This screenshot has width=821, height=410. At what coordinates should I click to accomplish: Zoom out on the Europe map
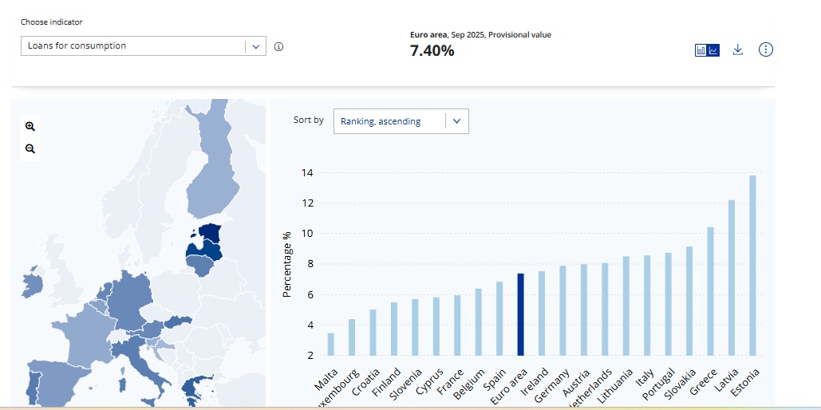[x=30, y=148]
